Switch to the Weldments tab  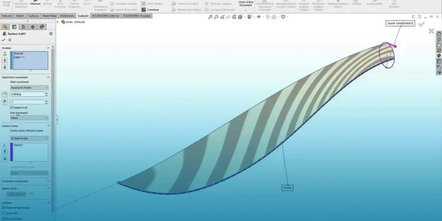click(67, 16)
